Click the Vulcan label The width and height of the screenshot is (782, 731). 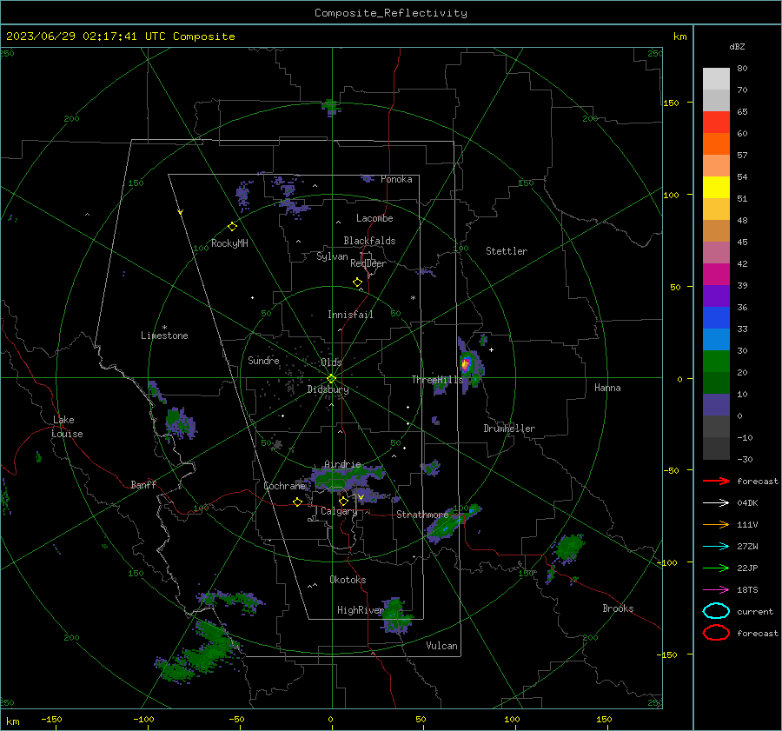pos(441,646)
